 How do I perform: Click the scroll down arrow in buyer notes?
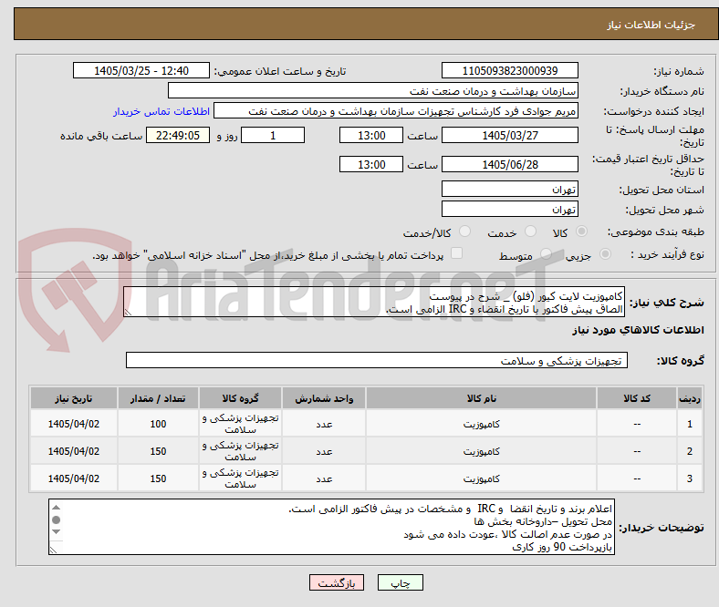56,532
